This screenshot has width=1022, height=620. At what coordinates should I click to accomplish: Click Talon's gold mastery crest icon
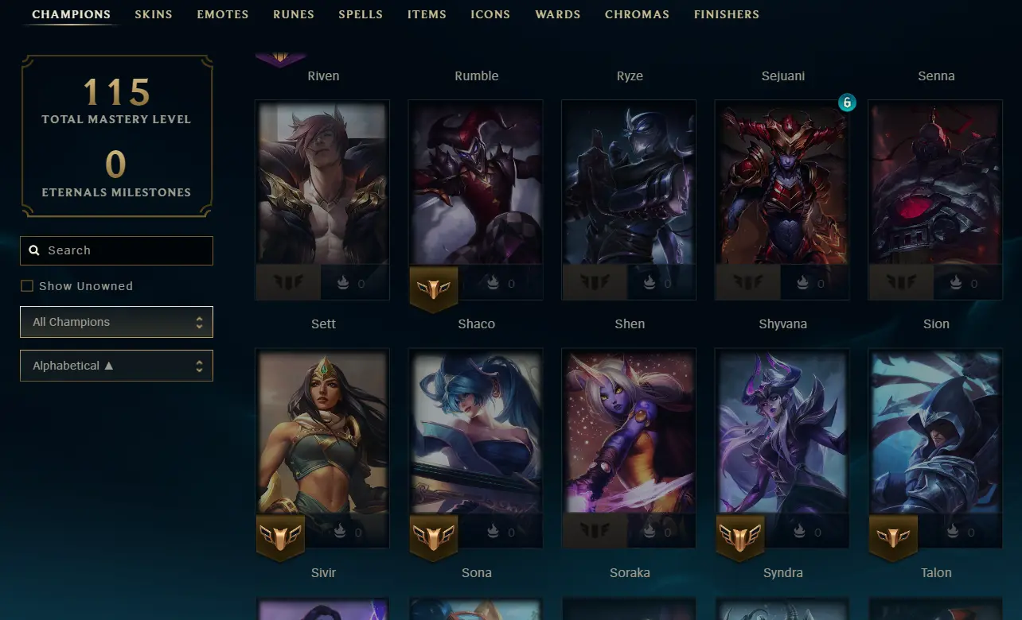pyautogui.click(x=893, y=537)
